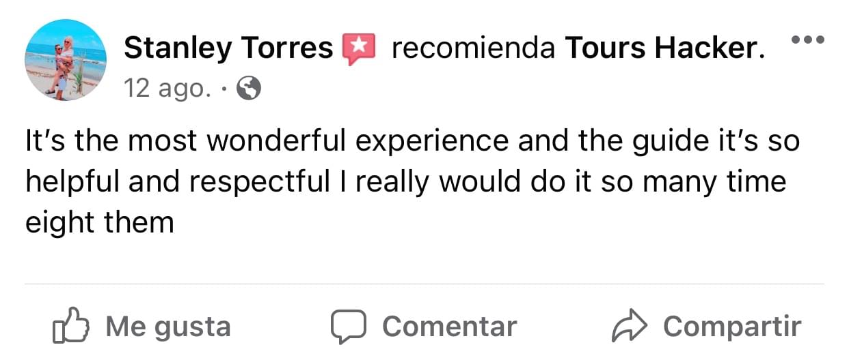Screen dimensions: 849x360
Task: Visit the Stanley Torres profile name
Action: 228,48
